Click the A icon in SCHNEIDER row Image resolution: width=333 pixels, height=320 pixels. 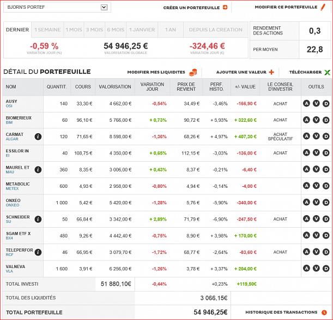306,219
